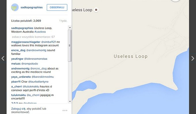Open pbarr11's profile link
The height and width of the screenshot is (114, 196).
(16, 82)
